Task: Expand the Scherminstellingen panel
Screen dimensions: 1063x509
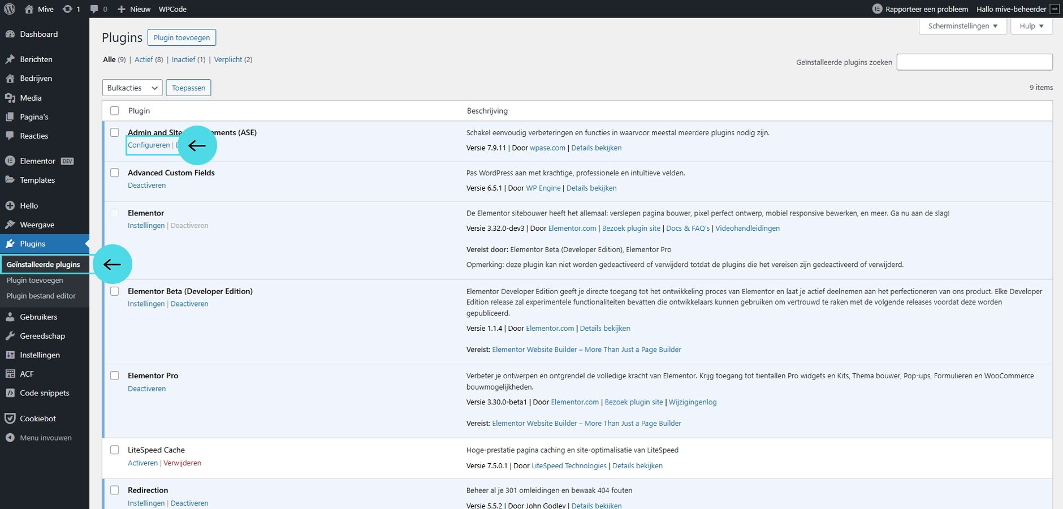Action: [962, 26]
